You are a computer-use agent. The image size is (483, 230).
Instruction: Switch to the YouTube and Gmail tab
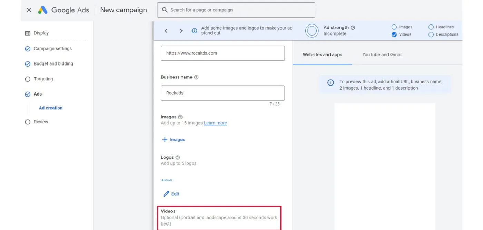click(382, 55)
